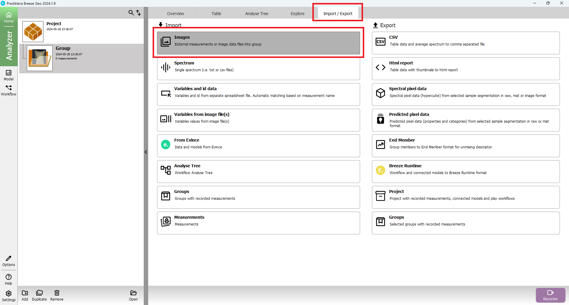569x305 pixels.
Task: Select the Group thumbnail
Action: coord(40,58)
